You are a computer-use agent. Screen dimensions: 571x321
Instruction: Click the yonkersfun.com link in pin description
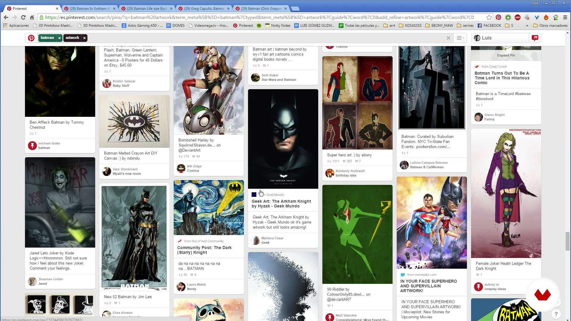pos(433,147)
